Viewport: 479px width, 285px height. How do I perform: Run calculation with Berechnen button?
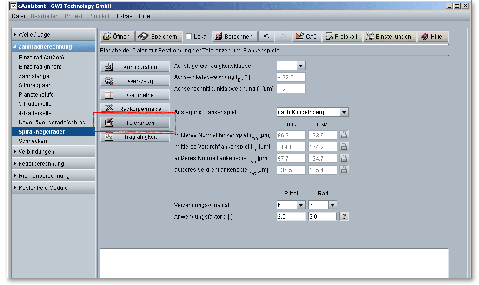click(233, 37)
